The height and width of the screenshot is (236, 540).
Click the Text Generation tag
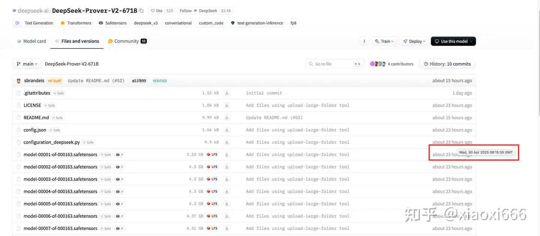pos(34,23)
